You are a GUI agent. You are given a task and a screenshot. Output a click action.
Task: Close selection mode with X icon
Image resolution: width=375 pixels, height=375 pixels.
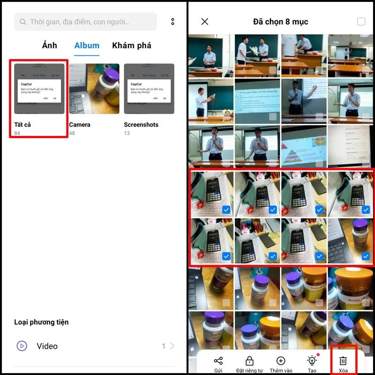point(204,22)
